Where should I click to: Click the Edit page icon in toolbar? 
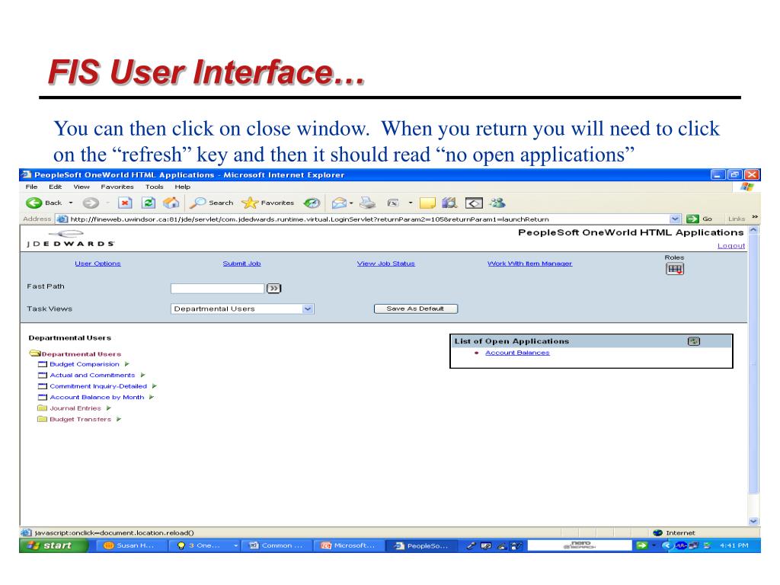(393, 203)
